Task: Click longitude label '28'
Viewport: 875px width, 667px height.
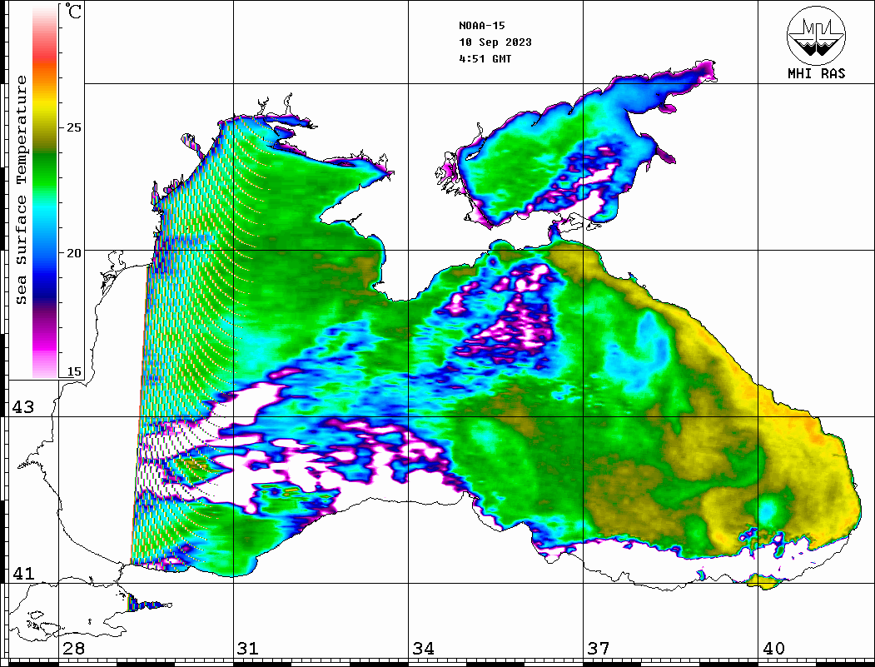Action: 73,648
